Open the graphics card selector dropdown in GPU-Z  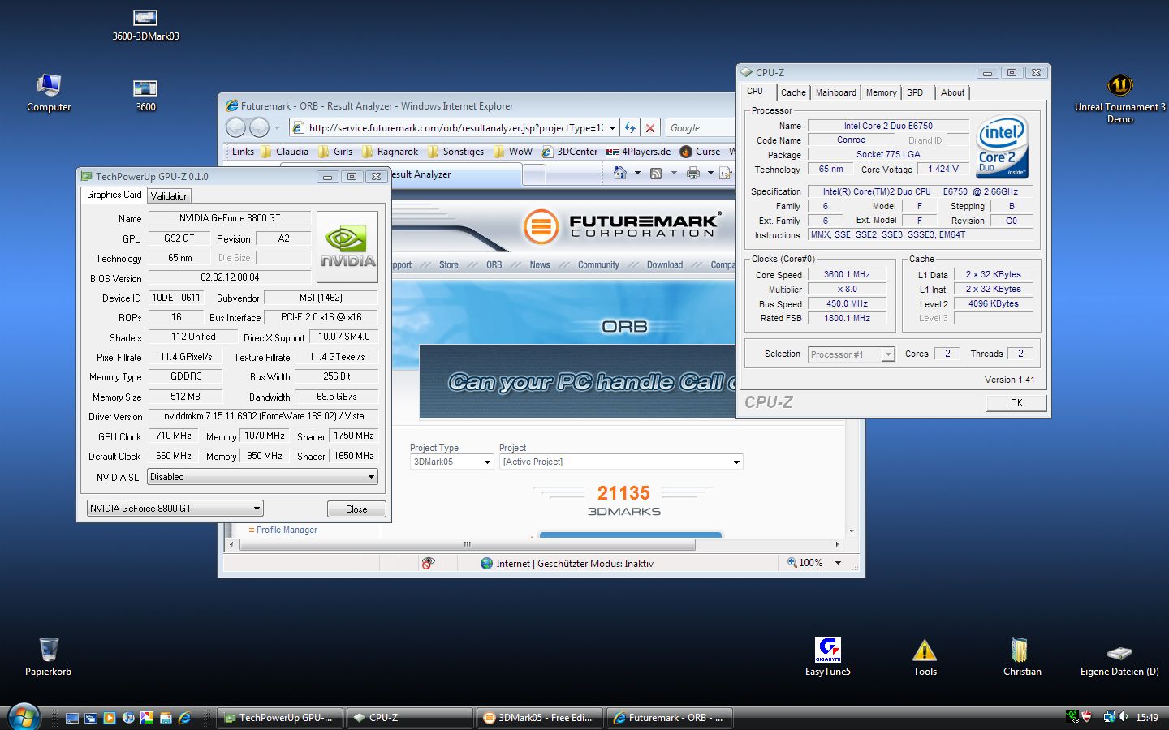point(175,509)
